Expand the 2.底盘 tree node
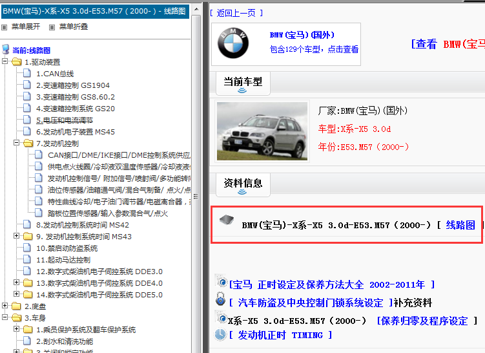The height and width of the screenshot is (353, 485). 5,306
